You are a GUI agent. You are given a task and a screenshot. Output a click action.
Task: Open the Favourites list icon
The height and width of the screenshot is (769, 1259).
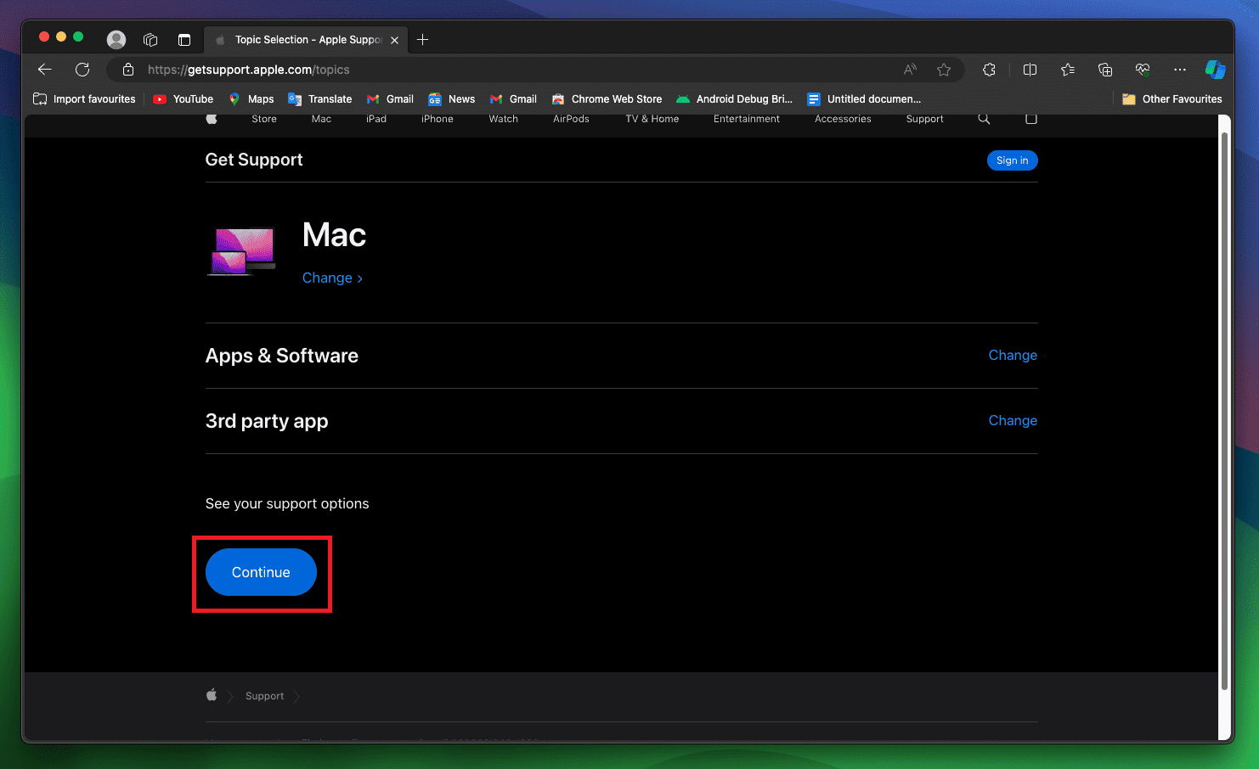pos(1068,70)
